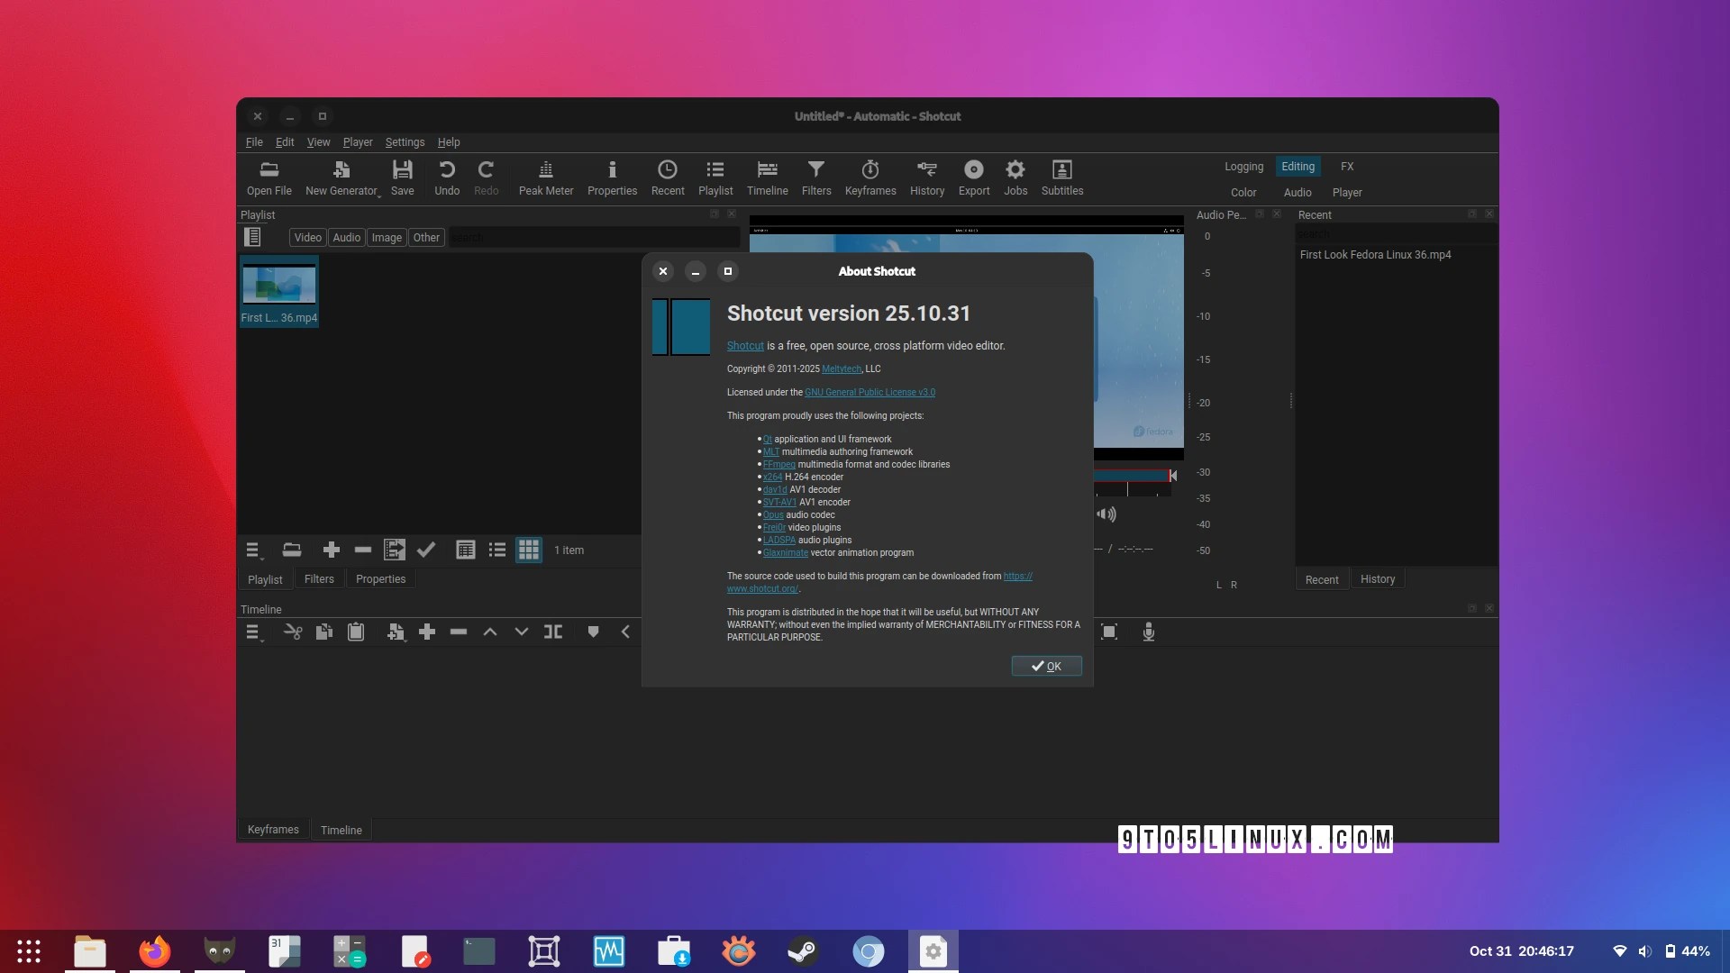This screenshot has height=973, width=1730.
Task: Select the First Look Fedora playlist thumbnail
Action: 279,286
